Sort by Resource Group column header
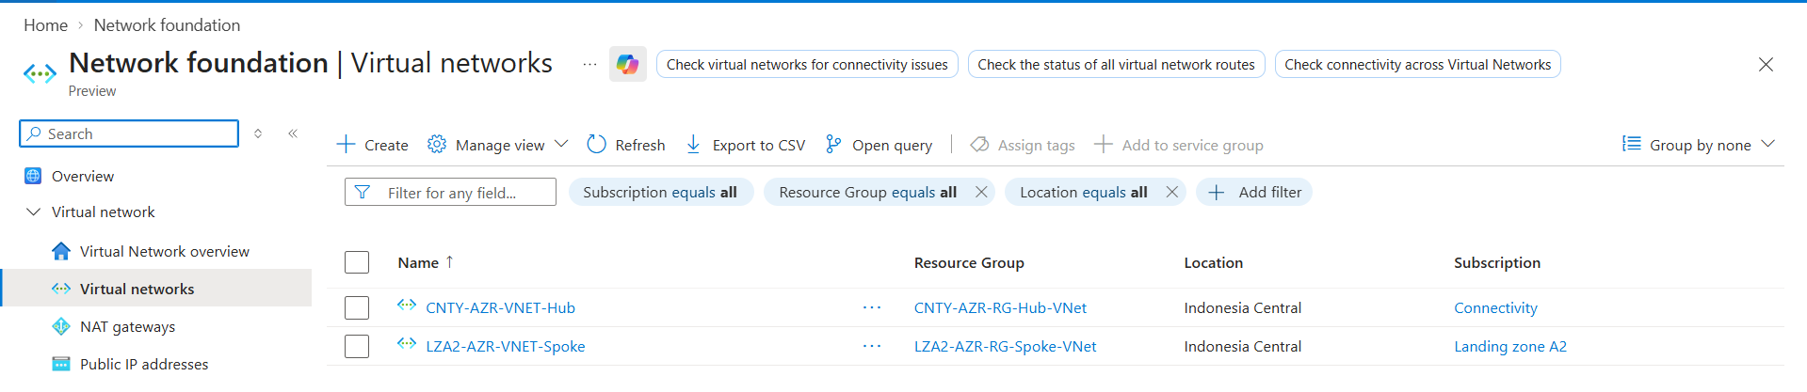Screen dimensions: 1807x392 pyautogui.click(x=969, y=263)
